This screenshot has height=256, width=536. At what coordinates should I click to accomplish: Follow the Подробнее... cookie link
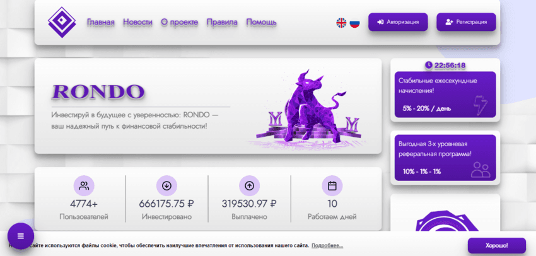(x=327, y=245)
